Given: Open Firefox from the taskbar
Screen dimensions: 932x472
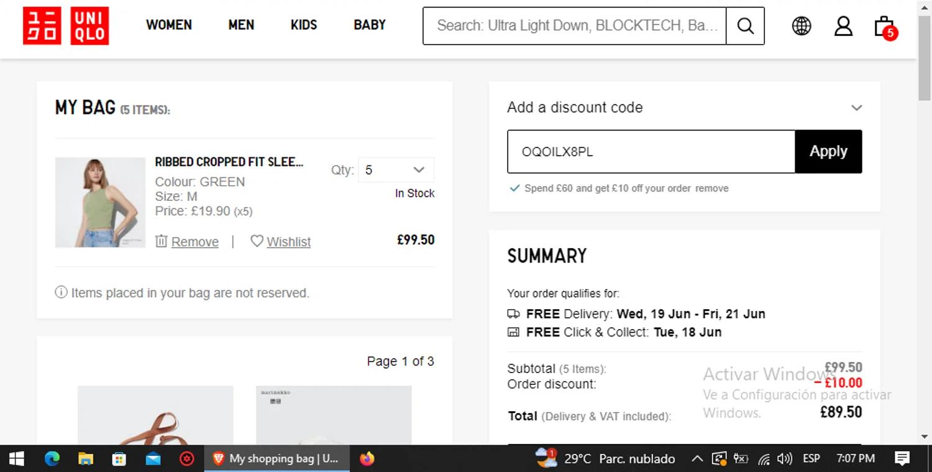Looking at the screenshot, I should coord(367,459).
